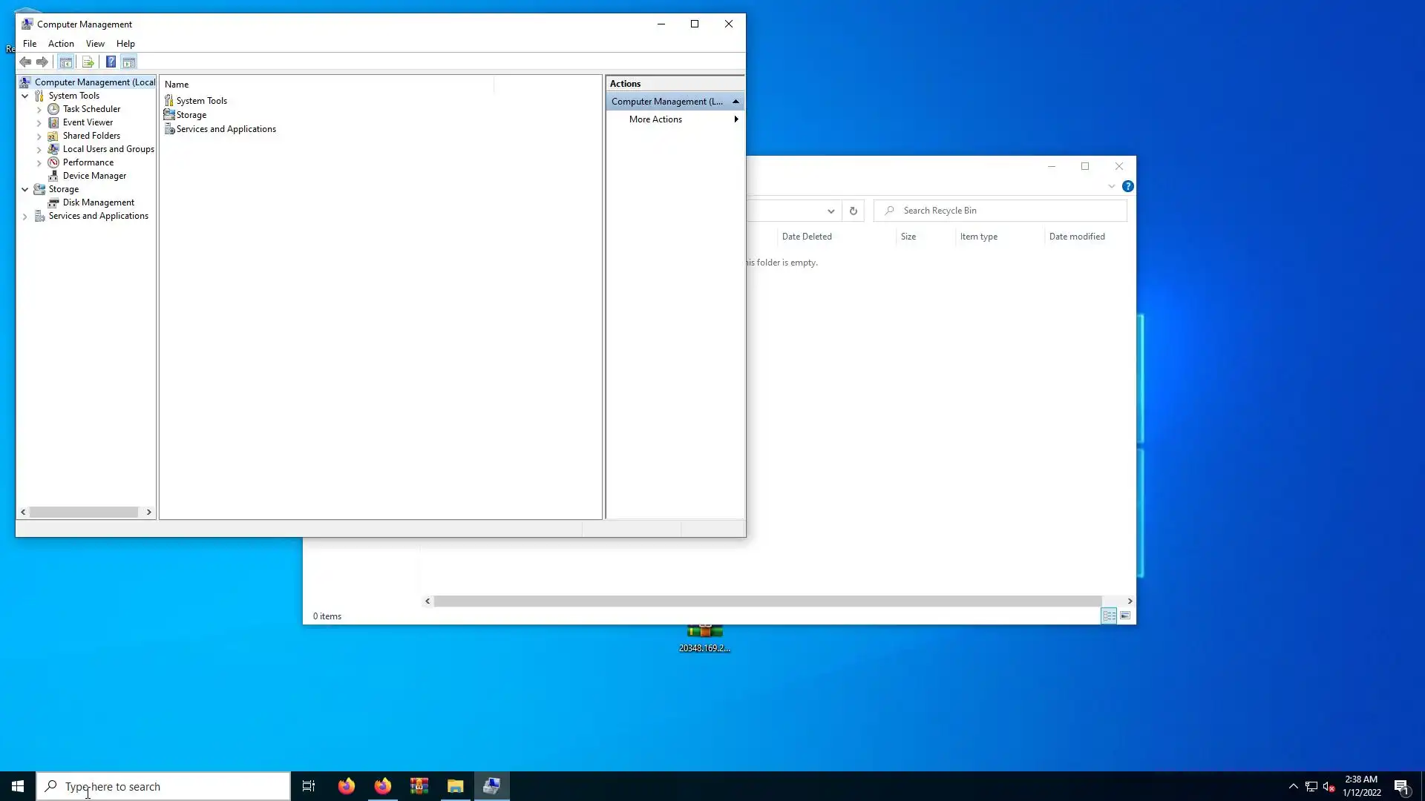
Task: Collapse the Computer Management actions section
Action: (x=736, y=102)
